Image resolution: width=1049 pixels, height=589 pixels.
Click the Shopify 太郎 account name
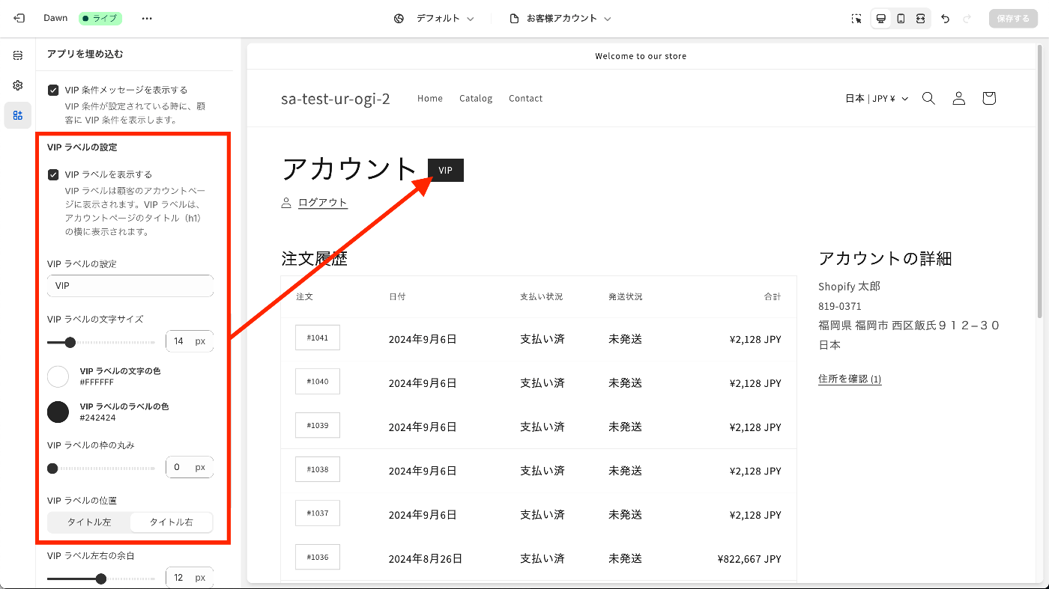pyautogui.click(x=849, y=287)
